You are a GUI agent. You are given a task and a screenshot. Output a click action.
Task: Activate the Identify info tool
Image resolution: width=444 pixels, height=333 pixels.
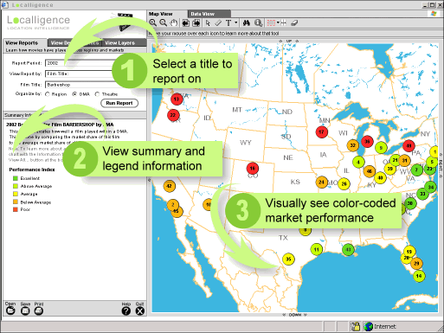(x=259, y=23)
